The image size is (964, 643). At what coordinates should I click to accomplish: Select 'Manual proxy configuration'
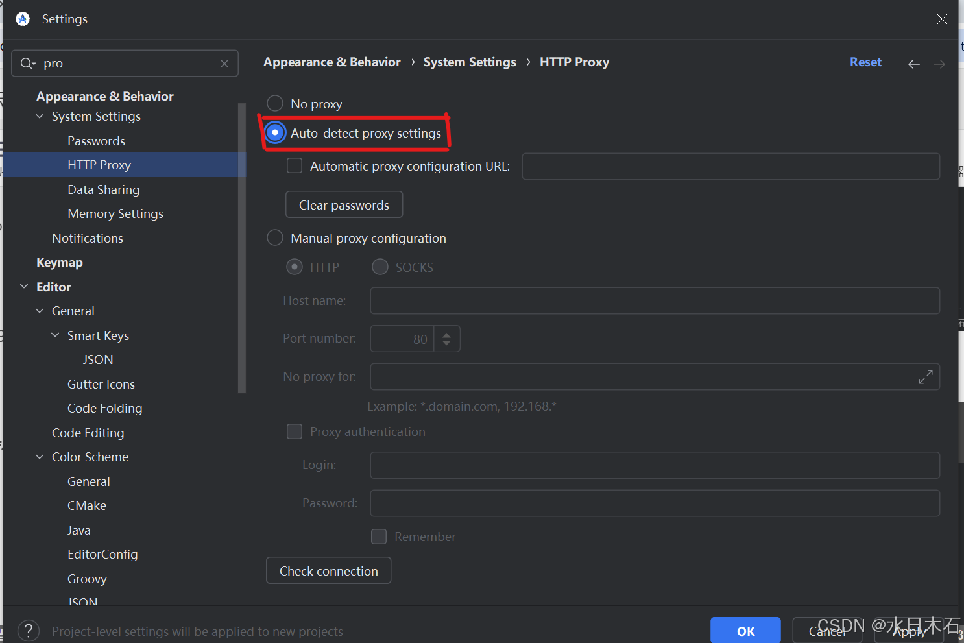pyautogui.click(x=274, y=237)
